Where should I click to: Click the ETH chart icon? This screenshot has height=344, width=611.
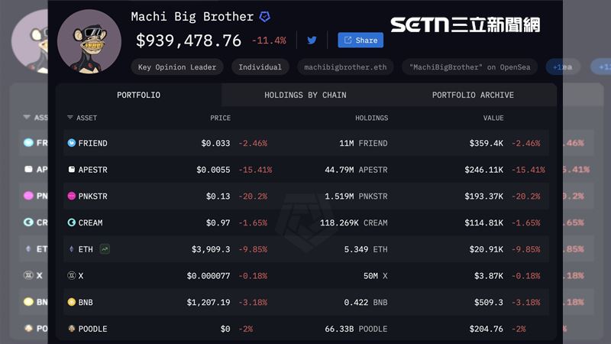click(x=104, y=248)
